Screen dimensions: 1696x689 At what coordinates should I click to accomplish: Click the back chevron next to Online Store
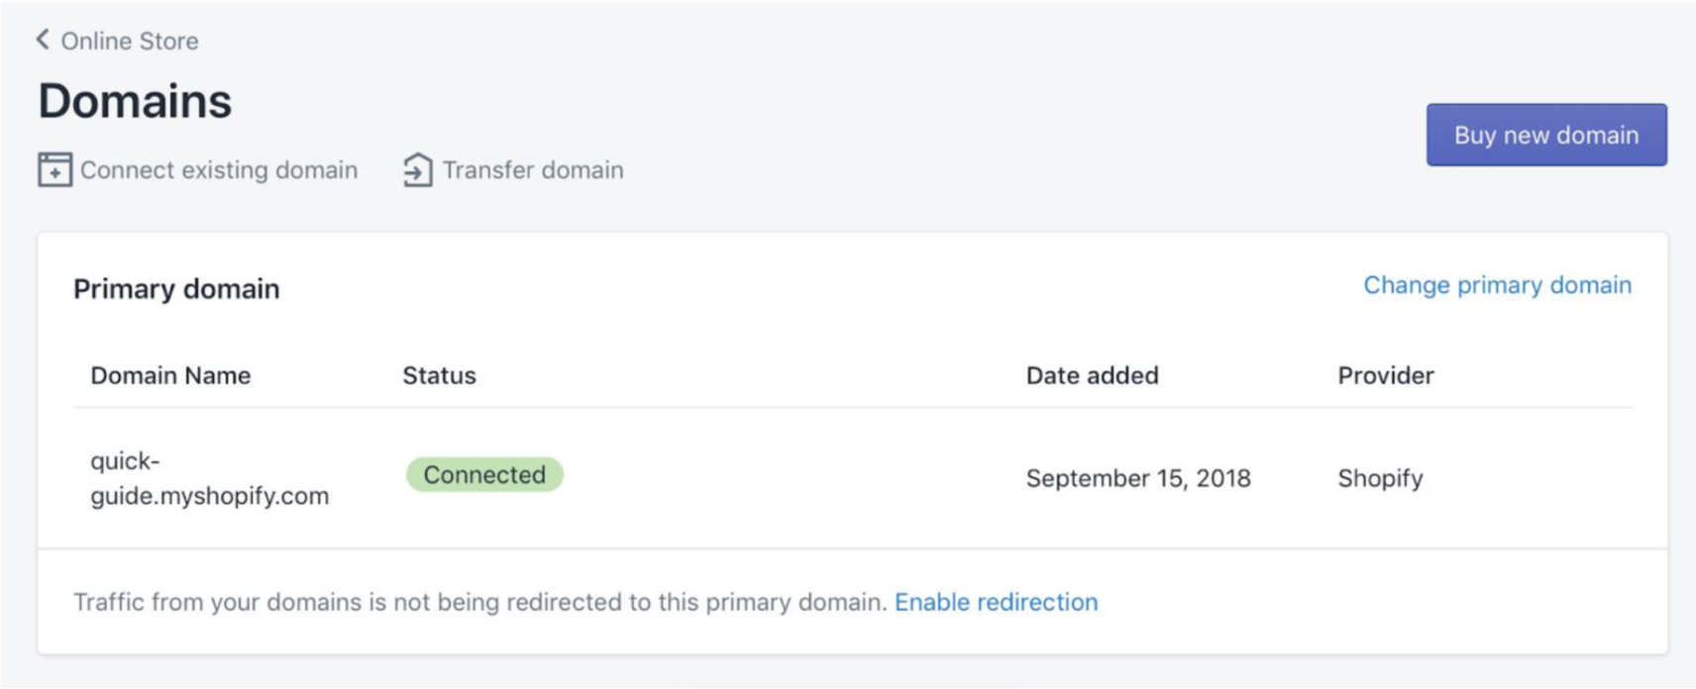point(41,40)
